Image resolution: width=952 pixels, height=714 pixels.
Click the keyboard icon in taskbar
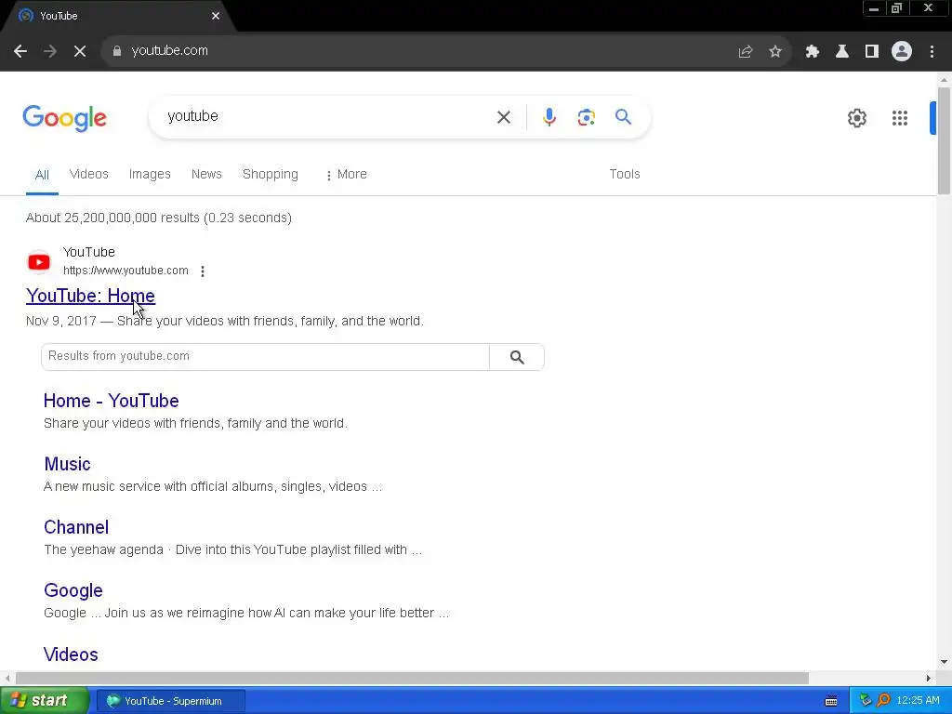point(831,701)
